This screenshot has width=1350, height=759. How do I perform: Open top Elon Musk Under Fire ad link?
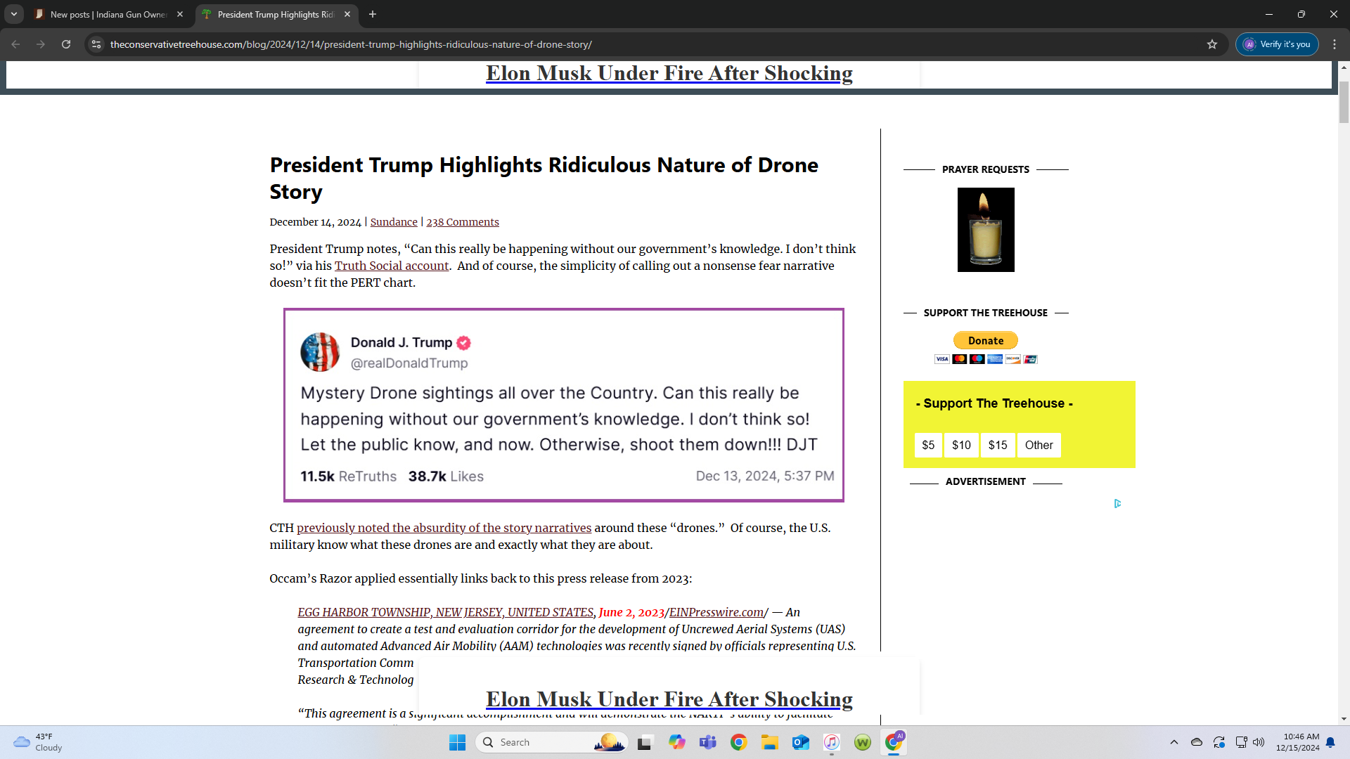pos(669,73)
